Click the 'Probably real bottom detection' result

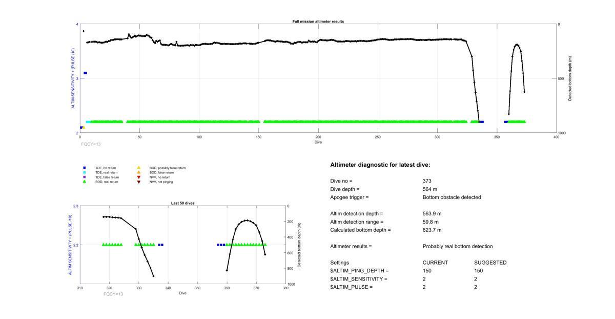(458, 247)
